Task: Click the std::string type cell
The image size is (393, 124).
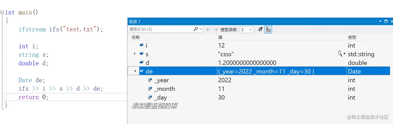Action: (x=361, y=54)
